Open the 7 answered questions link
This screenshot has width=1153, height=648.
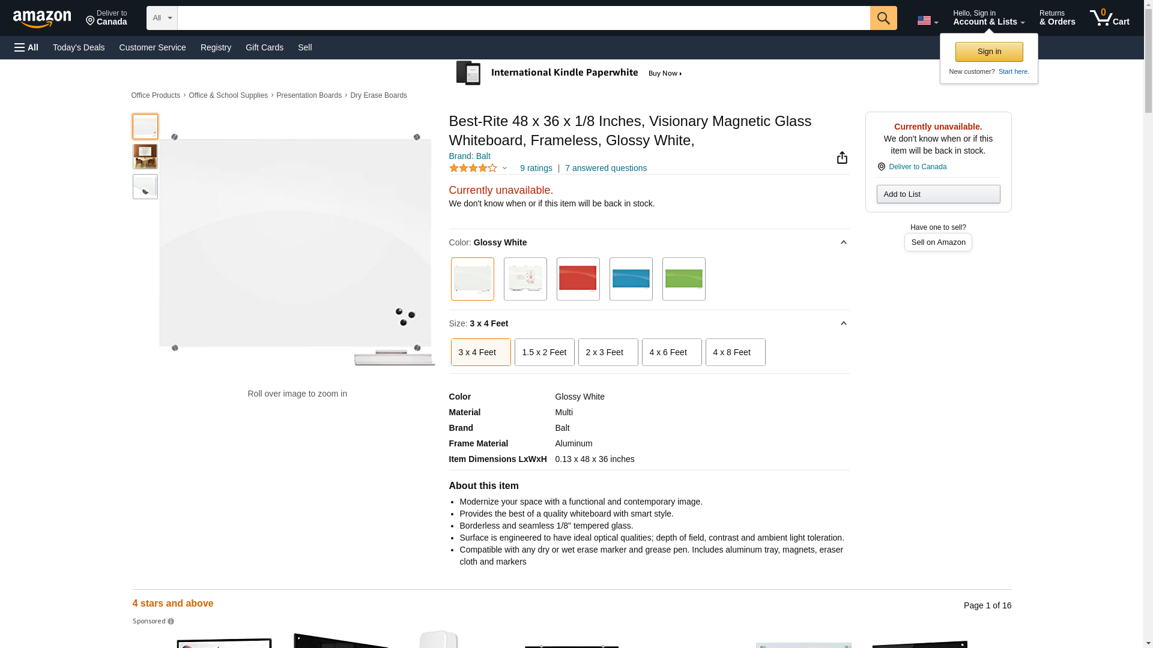tap(605, 168)
